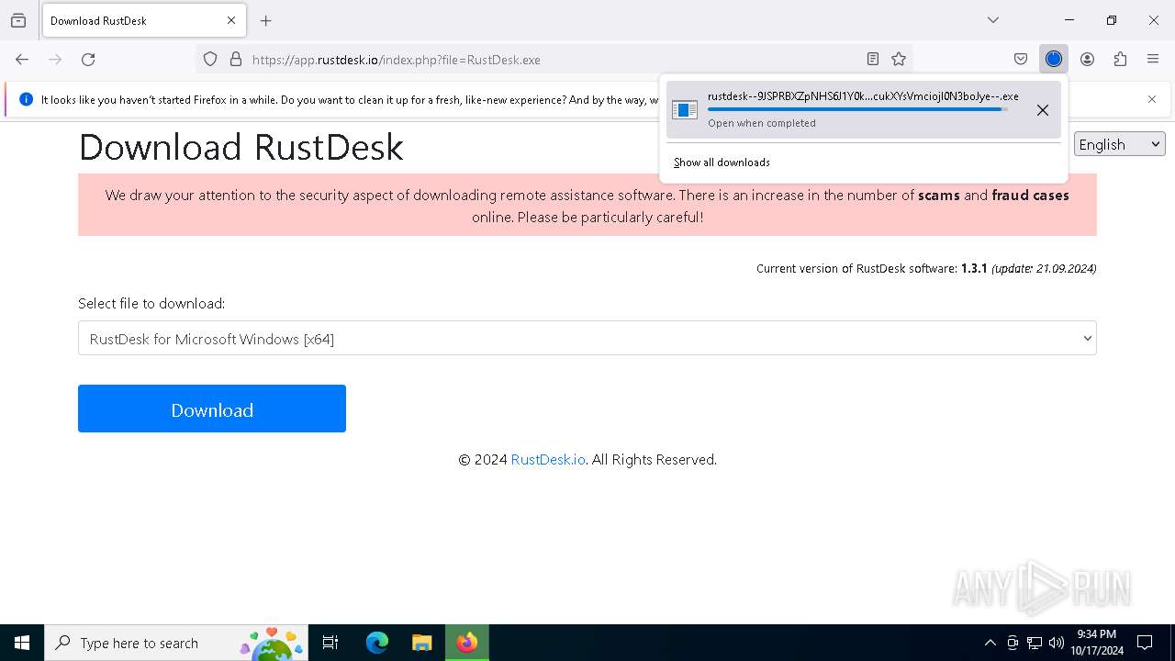Dismiss the Firefox refresh notification bar
Viewport: 1175px width, 661px height.
(x=1152, y=99)
